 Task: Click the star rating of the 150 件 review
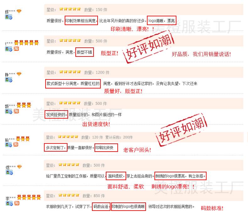coord(70,9)
